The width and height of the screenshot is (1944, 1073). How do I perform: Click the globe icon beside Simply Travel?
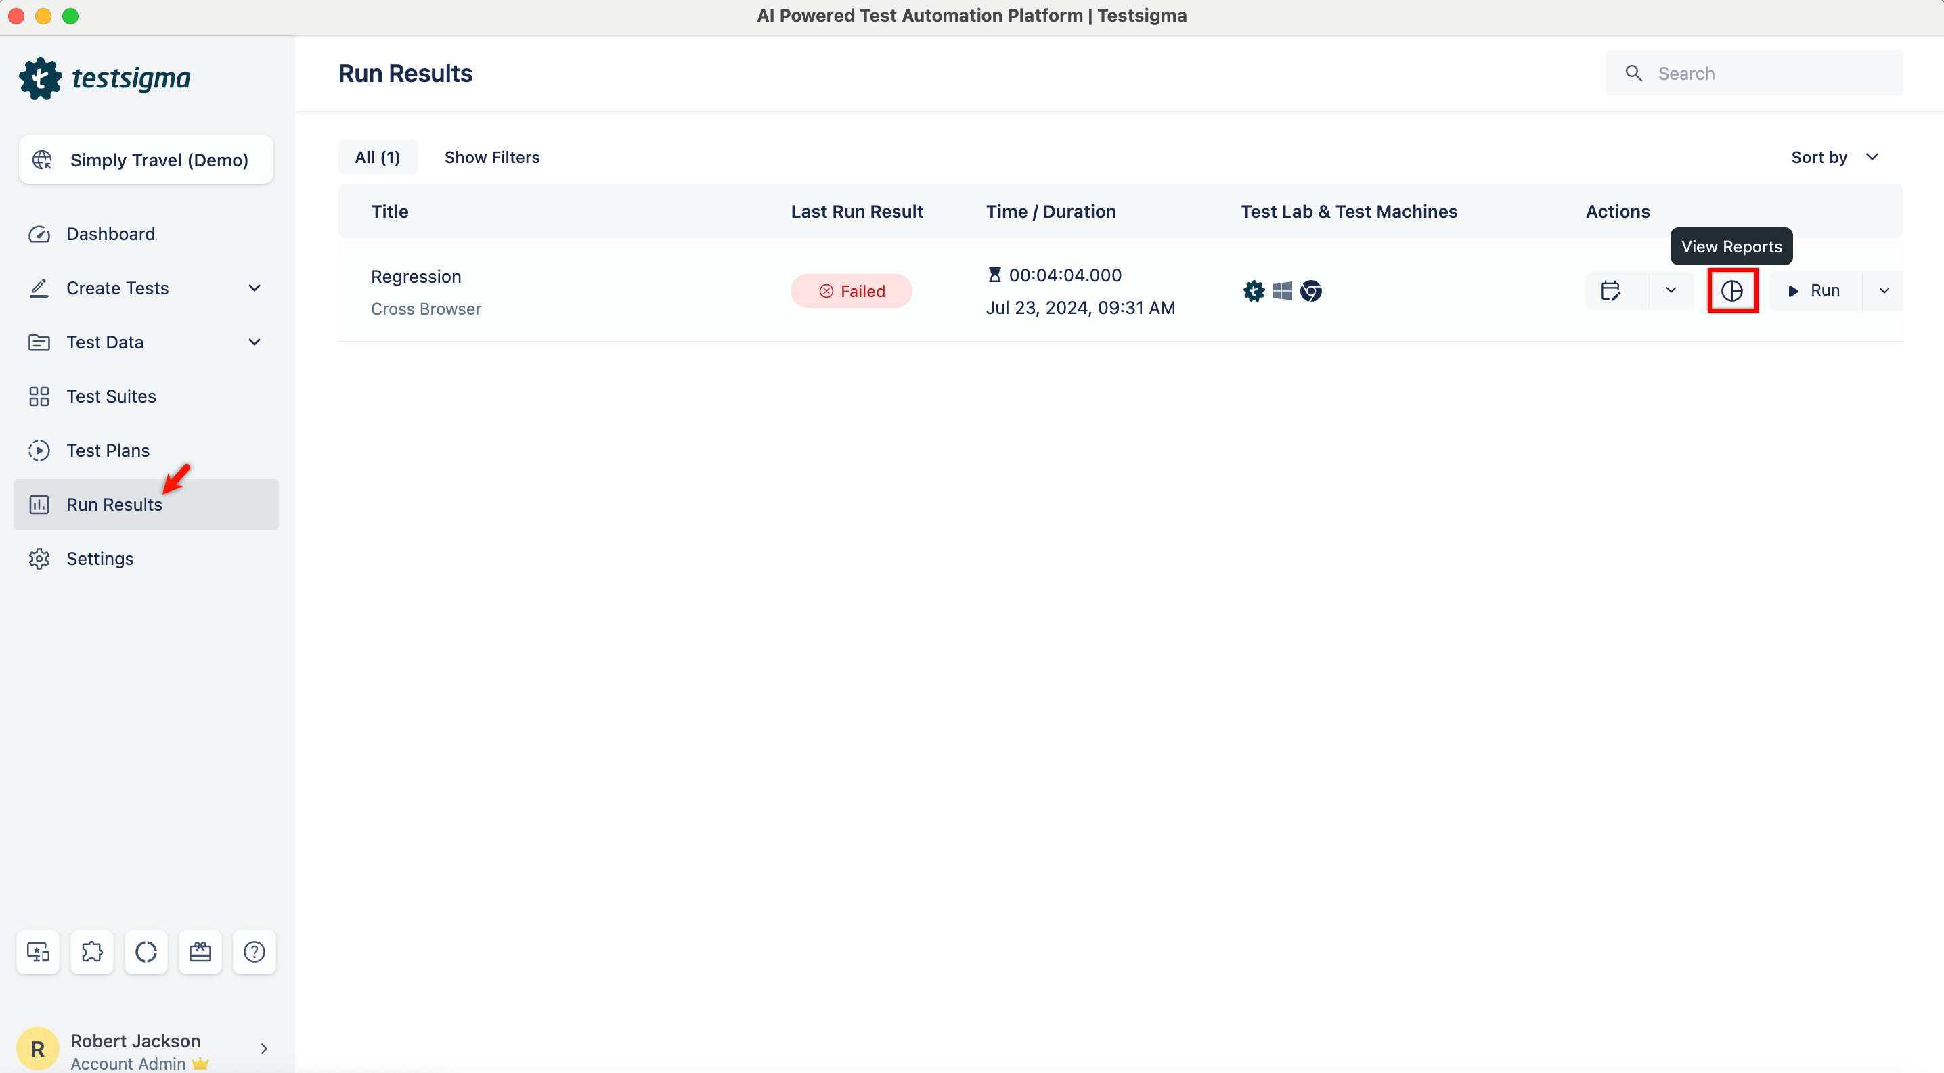coord(41,160)
